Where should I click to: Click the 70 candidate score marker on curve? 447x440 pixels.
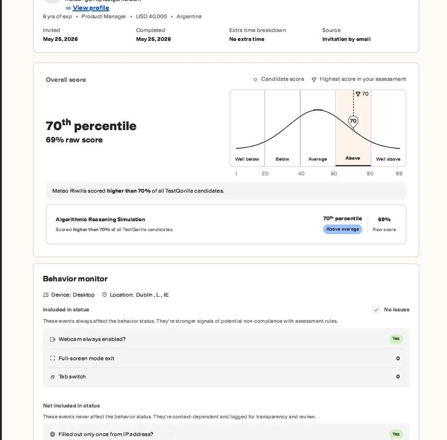[353, 121]
